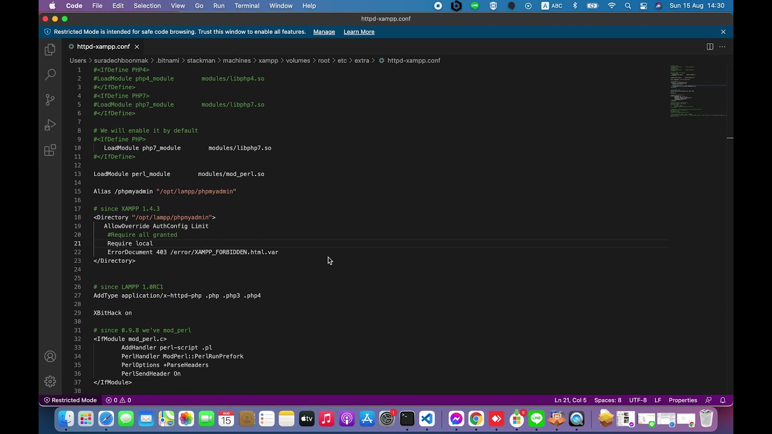Open the Run and Debug view
This screenshot has width=772, height=434.
point(50,125)
